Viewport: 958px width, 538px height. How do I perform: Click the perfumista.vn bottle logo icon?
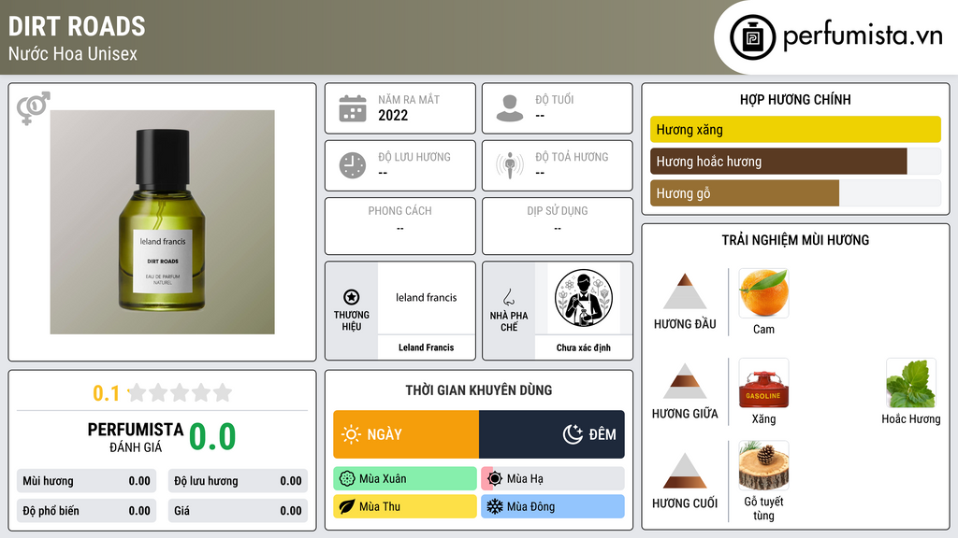(x=752, y=37)
